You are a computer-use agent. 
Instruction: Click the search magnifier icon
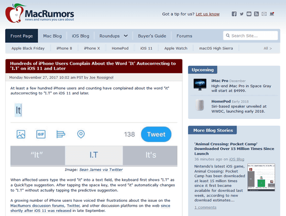point(228,35)
